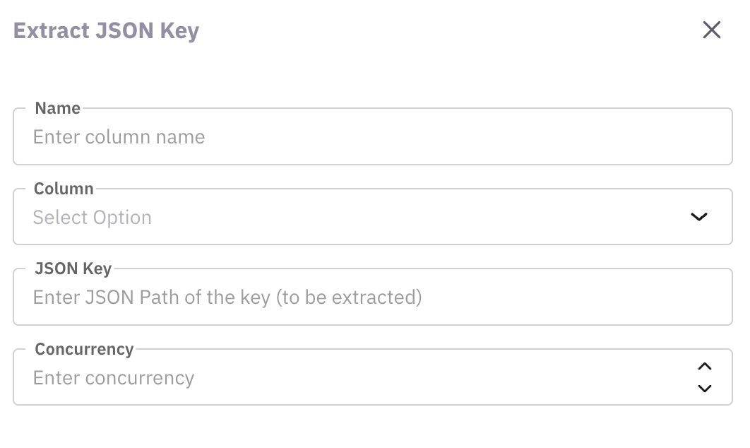Dismiss the Extract JSON Key dialog

tap(711, 30)
